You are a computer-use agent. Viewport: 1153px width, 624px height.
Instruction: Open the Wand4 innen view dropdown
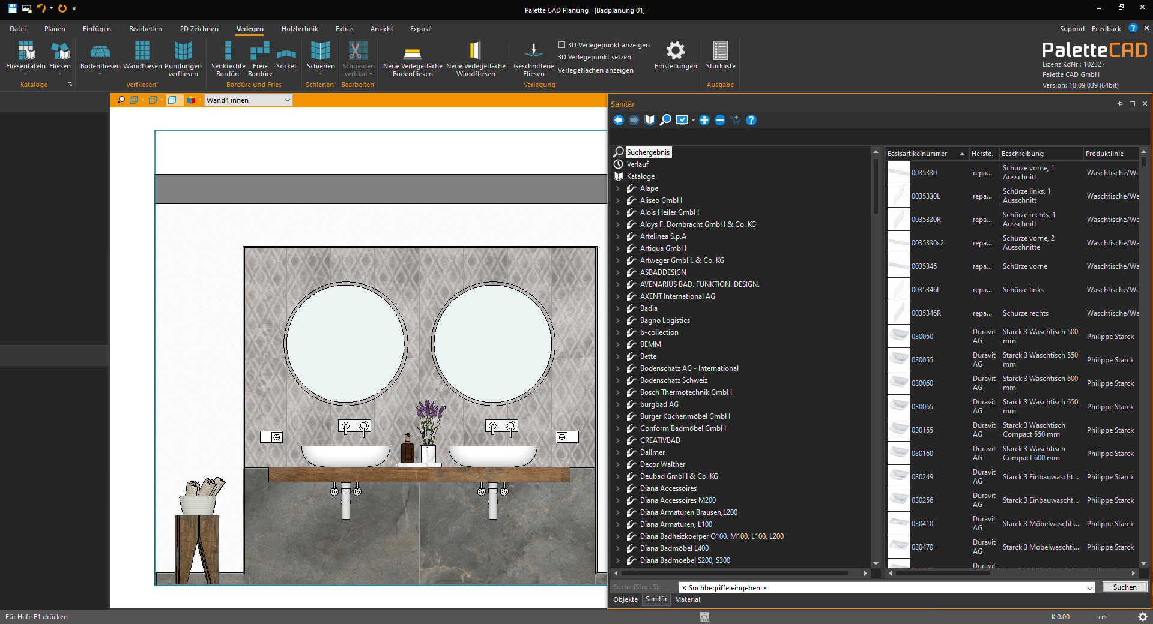(286, 100)
